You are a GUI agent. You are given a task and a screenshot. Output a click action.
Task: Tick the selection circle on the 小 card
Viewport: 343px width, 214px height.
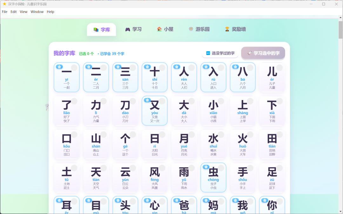tap(221, 101)
